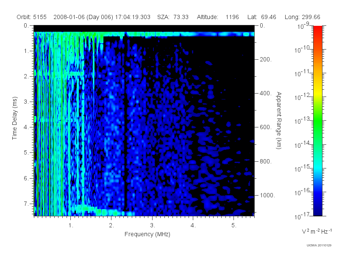339x254 pixels.
Task: Click the '7.' tick on time delay axis
Action: click(x=26, y=204)
